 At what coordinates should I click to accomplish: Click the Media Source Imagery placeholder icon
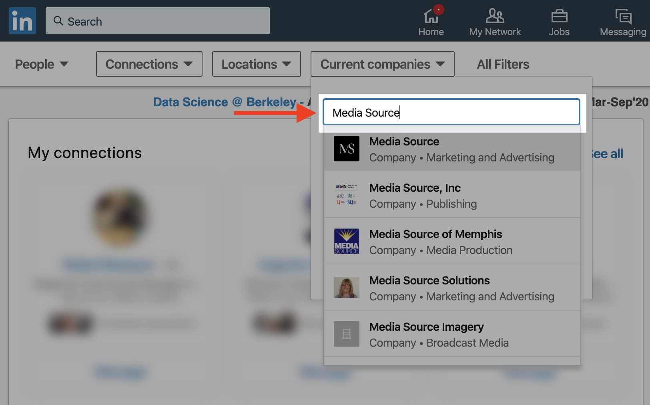click(347, 334)
